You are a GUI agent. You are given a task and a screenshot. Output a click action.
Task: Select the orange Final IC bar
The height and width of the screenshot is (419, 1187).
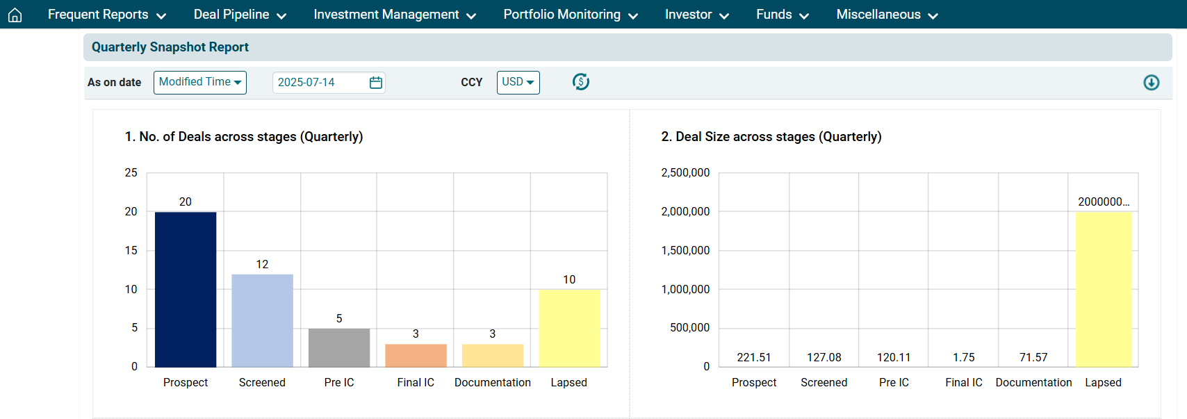point(416,355)
